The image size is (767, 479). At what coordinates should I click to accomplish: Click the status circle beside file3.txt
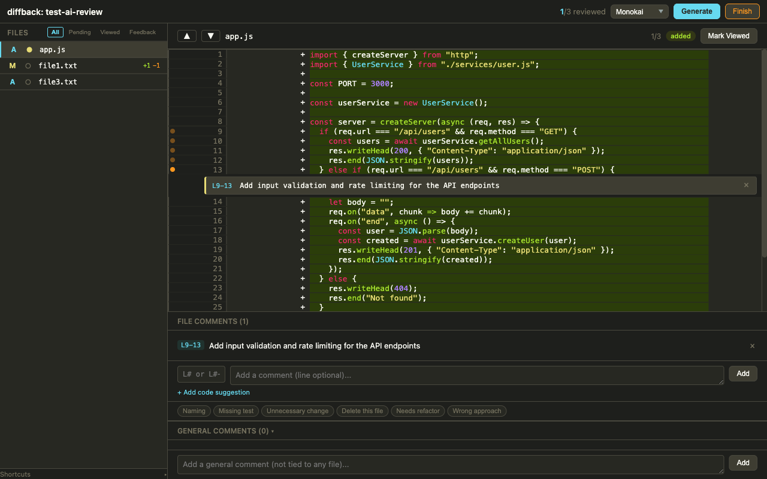pyautogui.click(x=28, y=82)
